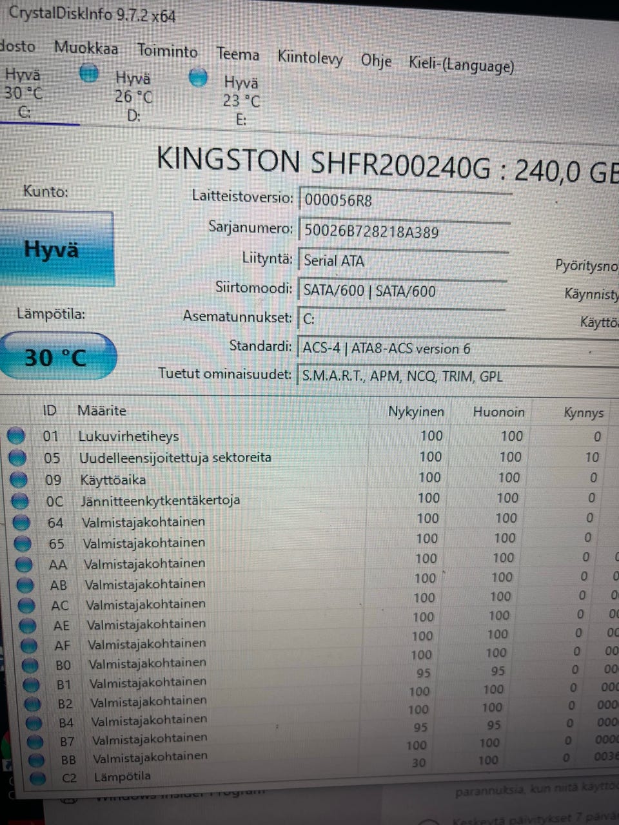This screenshot has height=825, width=619.
Task: Click the Laitteistoversio field 000056R8
Action: (405, 200)
